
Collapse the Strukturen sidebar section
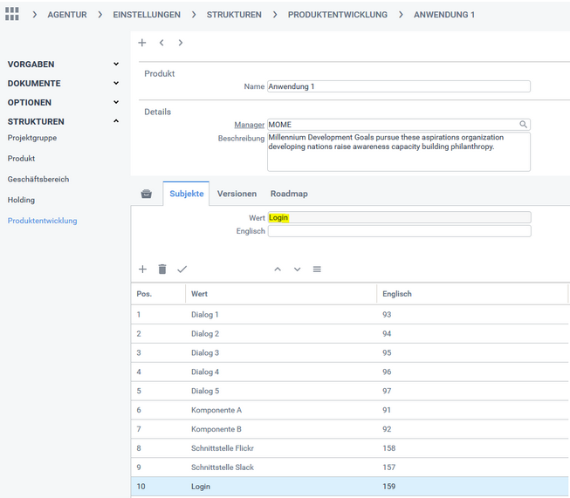click(116, 121)
